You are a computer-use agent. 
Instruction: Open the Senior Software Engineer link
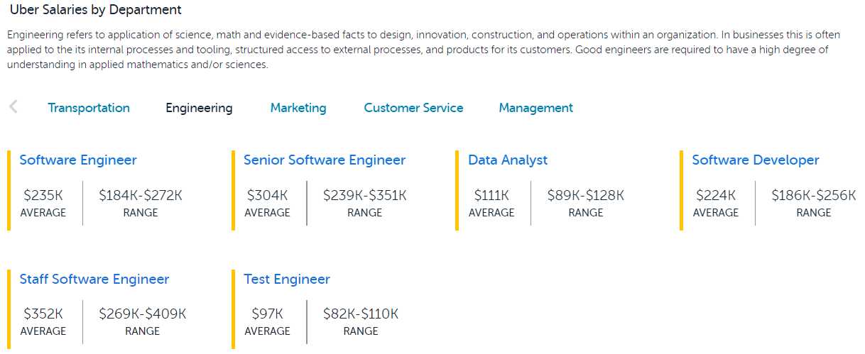pyautogui.click(x=325, y=160)
